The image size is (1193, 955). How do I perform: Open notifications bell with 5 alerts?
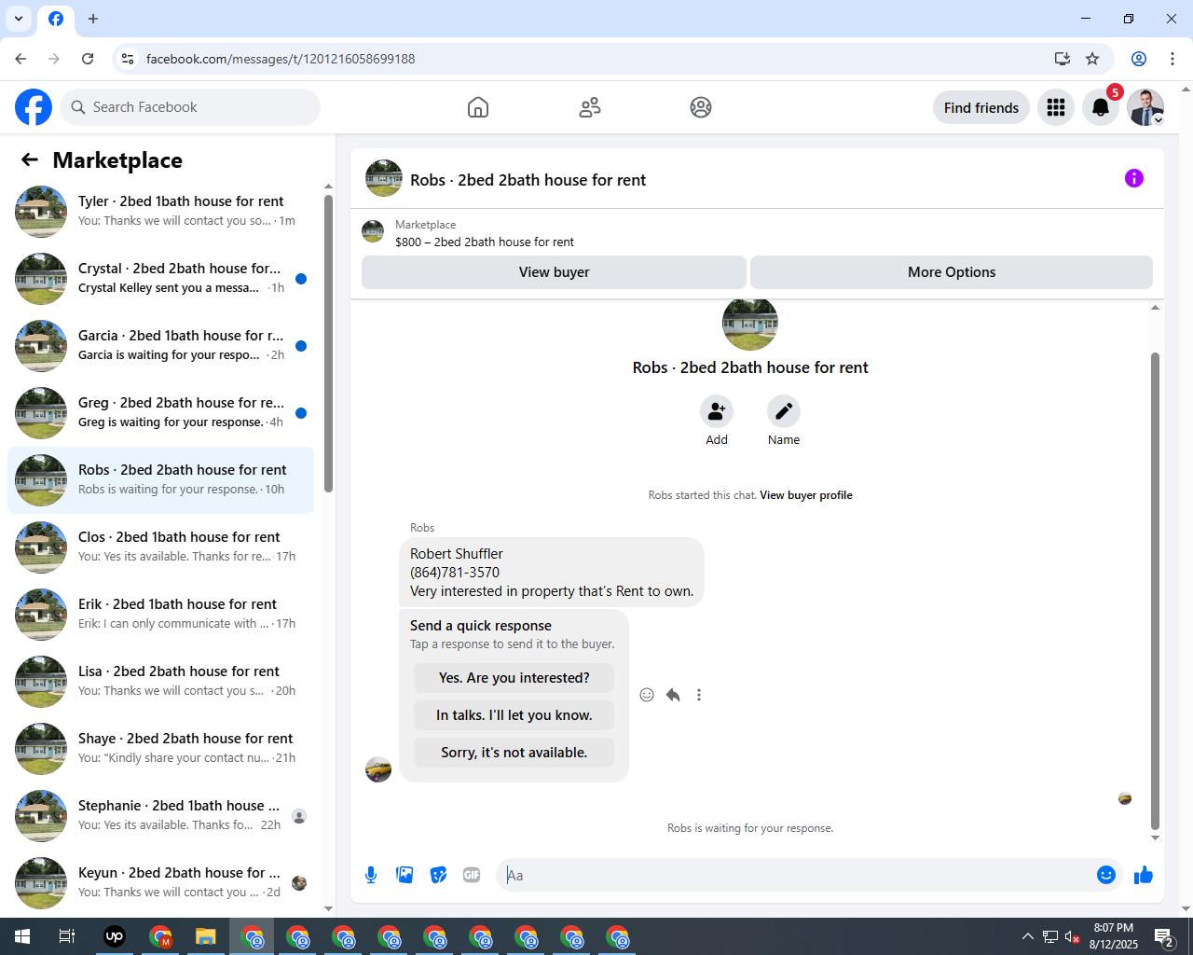(1101, 107)
